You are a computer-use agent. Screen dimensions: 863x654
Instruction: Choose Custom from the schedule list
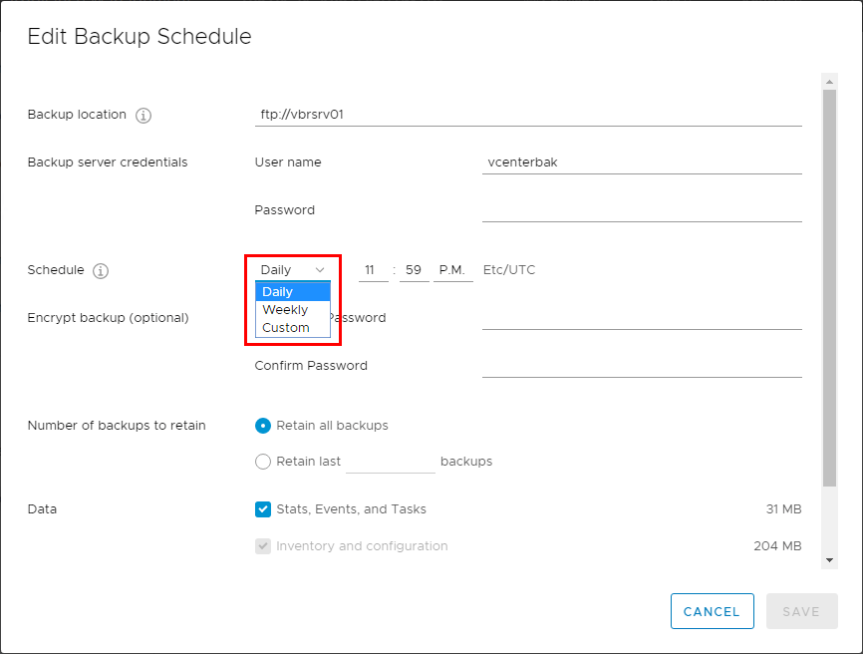(x=292, y=328)
